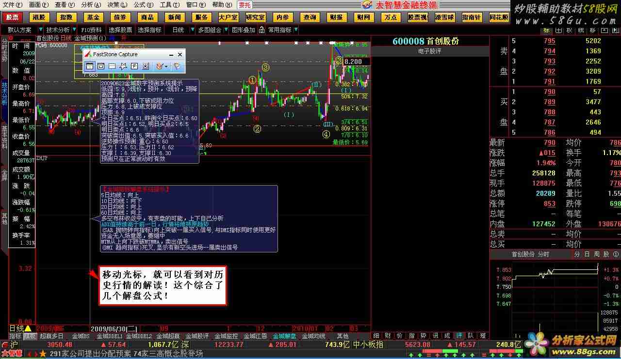Switch mini chart to 分 period

[577, 254]
